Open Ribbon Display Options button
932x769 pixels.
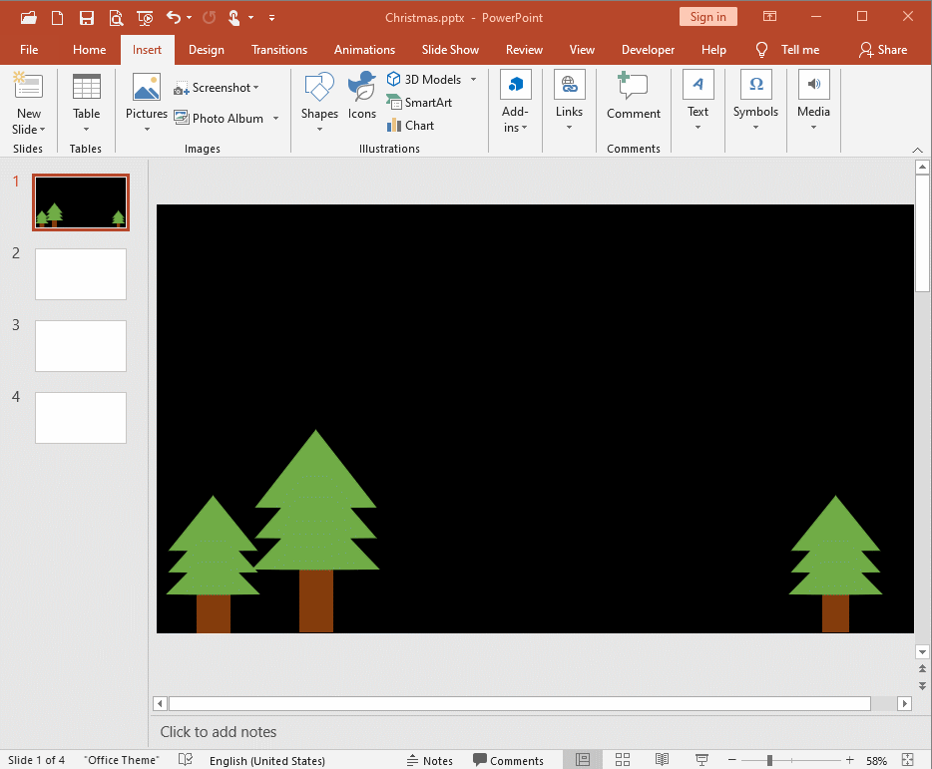tap(769, 17)
